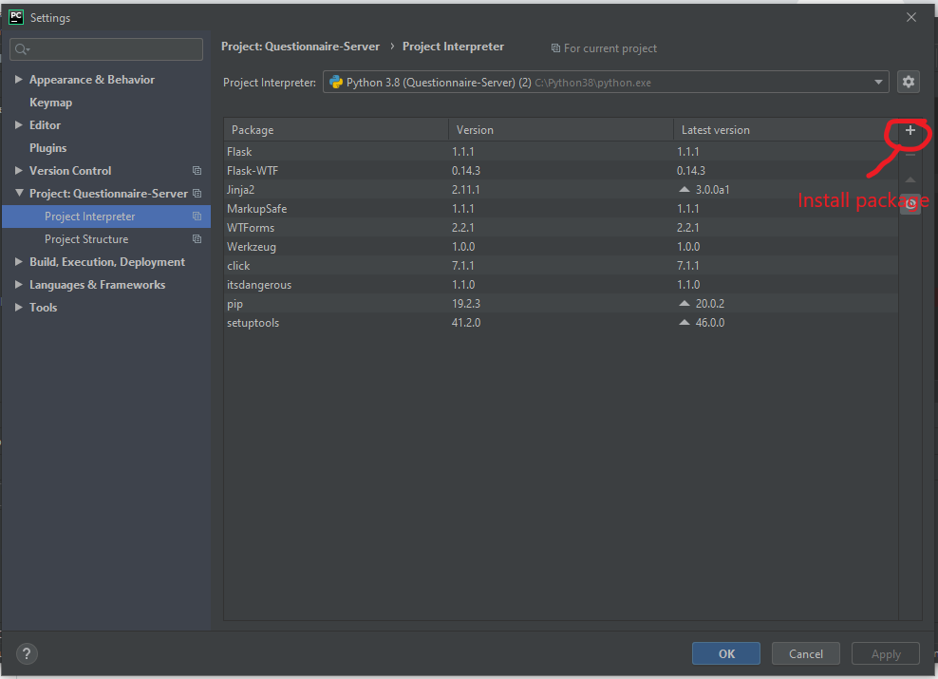Expand Appearance & Behavior section
The width and height of the screenshot is (938, 679).
tap(19, 79)
